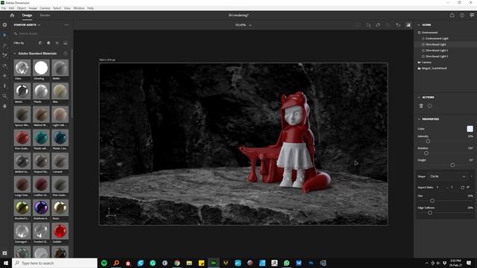Select the Select and Move arrow tool
Viewport: 477px width, 268px height.
click(4, 35)
